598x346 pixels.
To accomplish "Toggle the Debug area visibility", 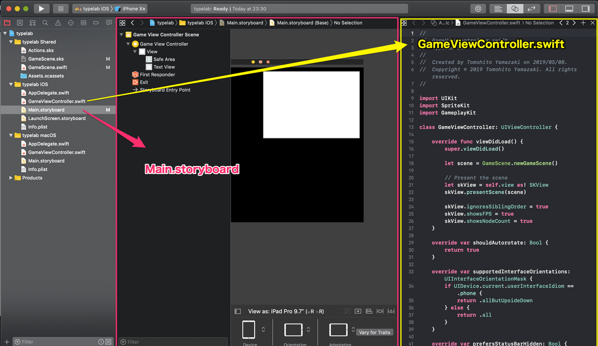I will [x=570, y=8].
